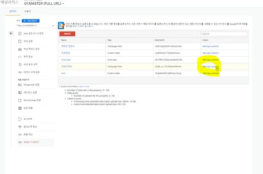Click the Data Set ID of test row
Screen dimensions: 263x174
[x=168, y=73]
